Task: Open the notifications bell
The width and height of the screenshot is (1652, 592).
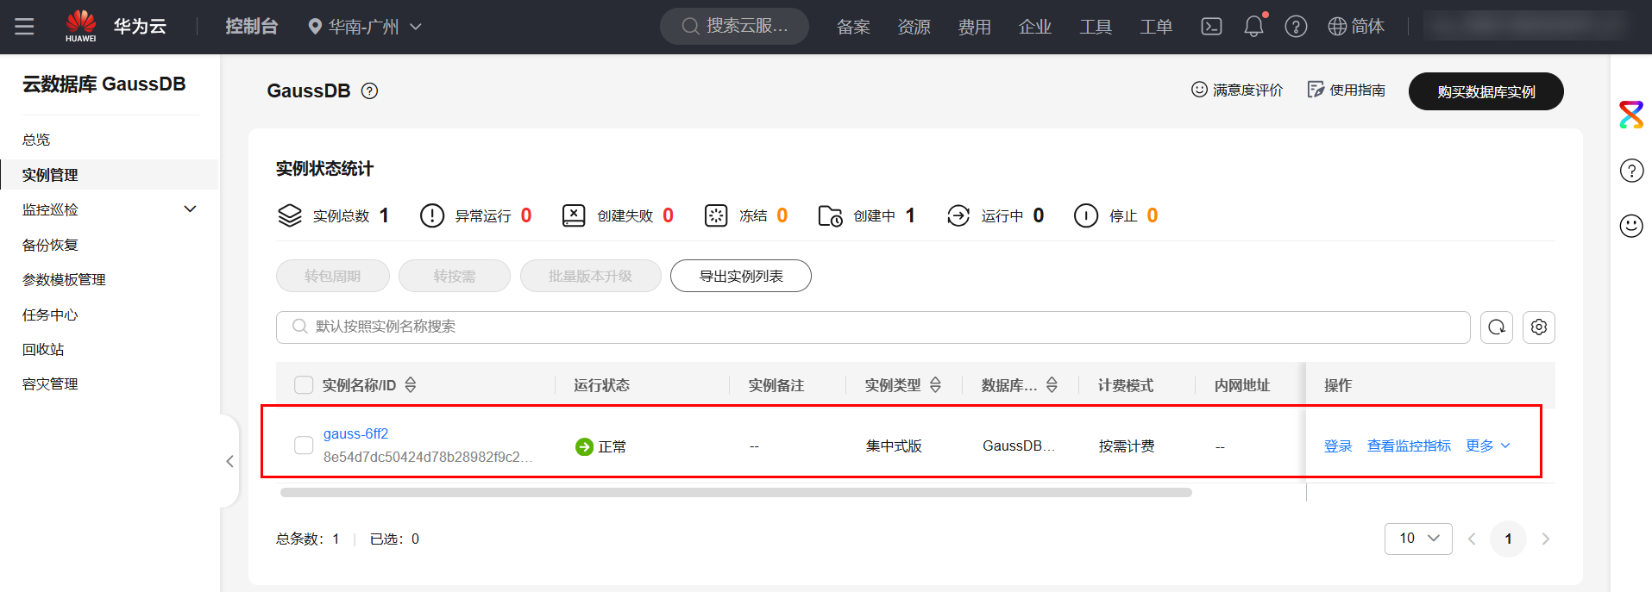Action: 1253,27
